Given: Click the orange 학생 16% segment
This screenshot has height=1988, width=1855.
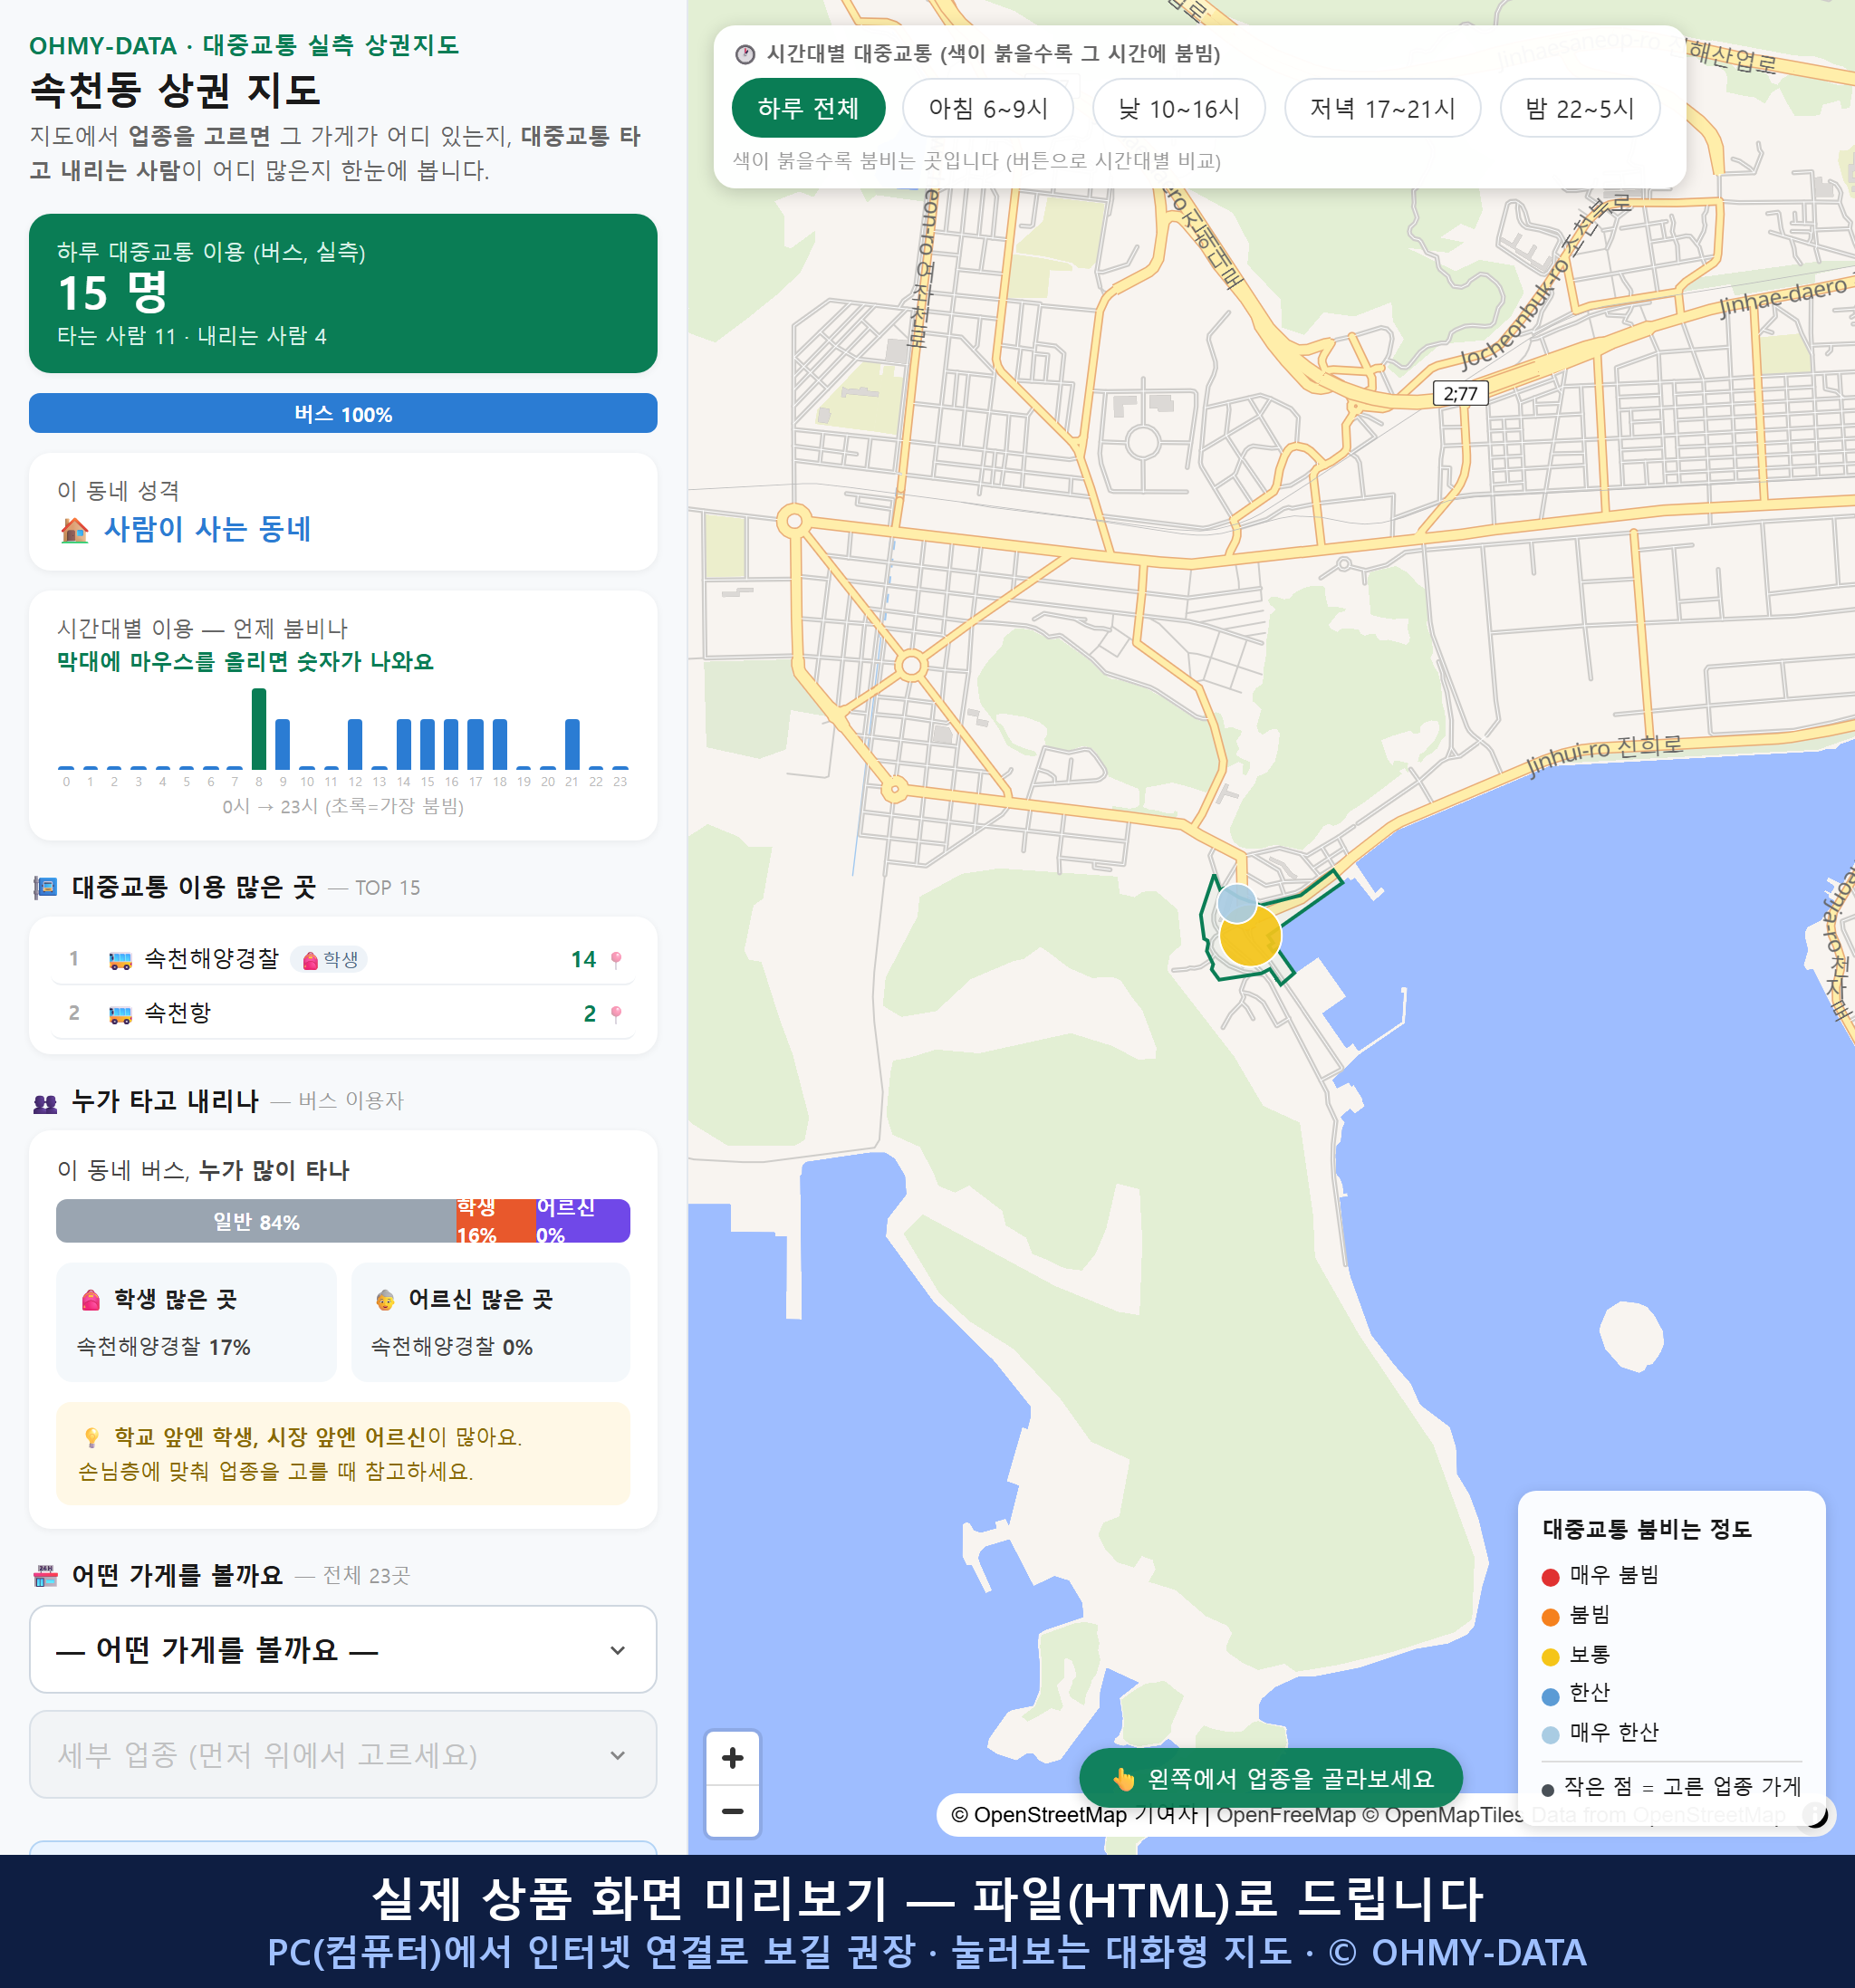Looking at the screenshot, I should point(495,1221).
